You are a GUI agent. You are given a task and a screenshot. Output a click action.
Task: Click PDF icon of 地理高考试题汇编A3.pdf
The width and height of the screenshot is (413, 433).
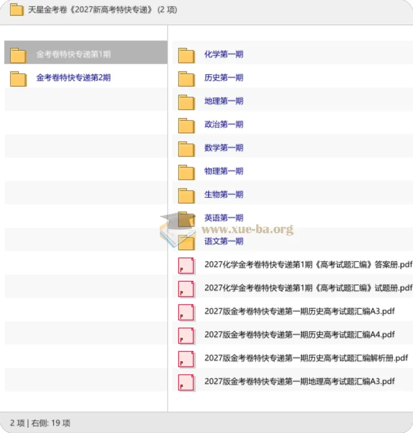(x=186, y=383)
